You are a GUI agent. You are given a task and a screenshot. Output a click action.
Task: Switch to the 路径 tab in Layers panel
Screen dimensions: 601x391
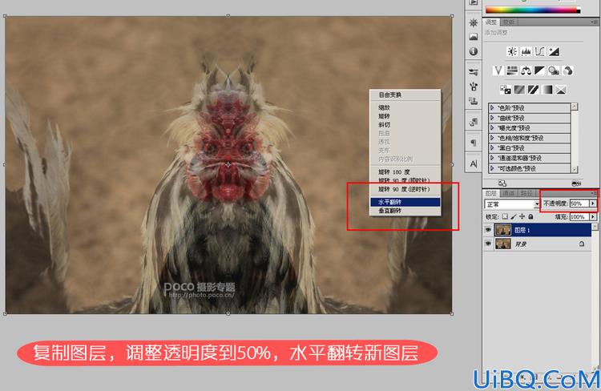(526, 193)
